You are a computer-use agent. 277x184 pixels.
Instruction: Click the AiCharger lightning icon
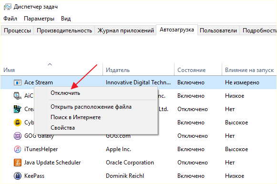(x=18, y=96)
